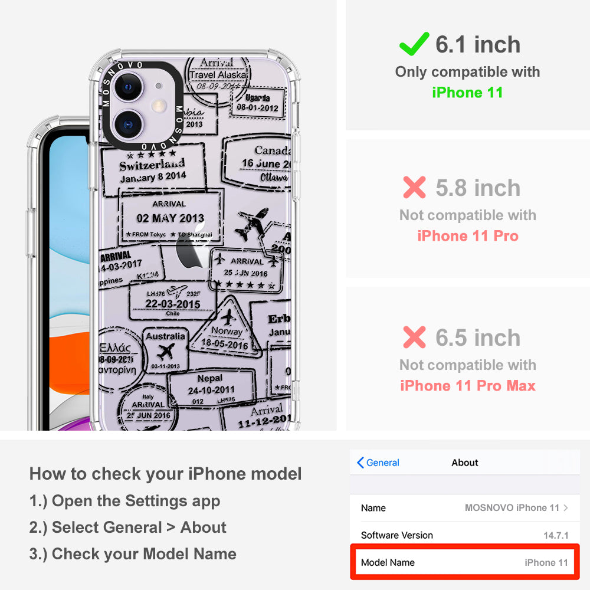This screenshot has height=590, width=590.
Task: Click the airplane icon in the Australia stamp
Action: (165, 352)
